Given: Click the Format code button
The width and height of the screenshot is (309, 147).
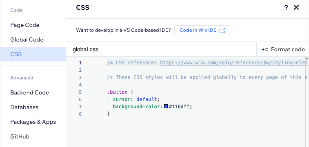Looking at the screenshot, I should (x=283, y=49).
